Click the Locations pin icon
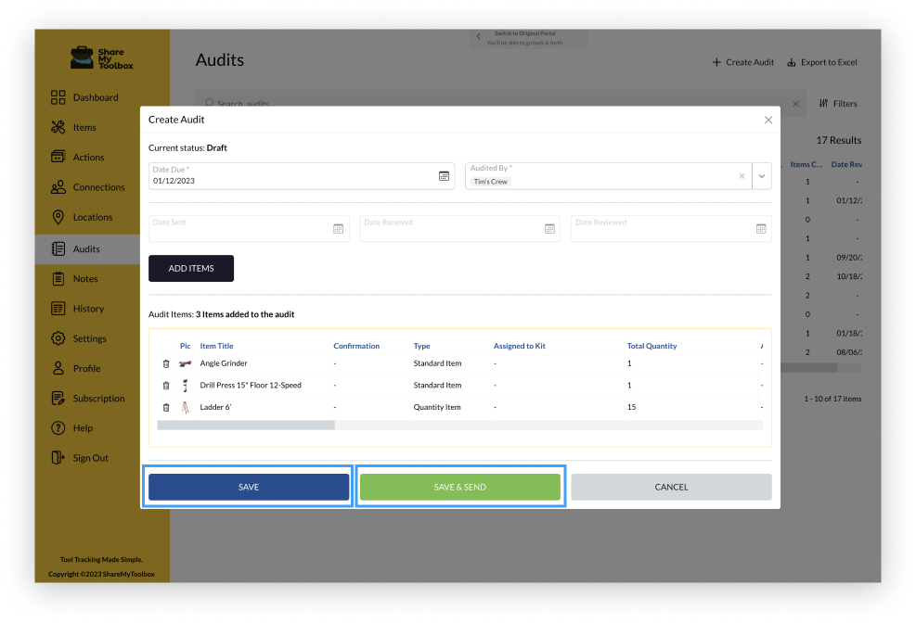Viewport: 916px width, 623px height. 57,217
